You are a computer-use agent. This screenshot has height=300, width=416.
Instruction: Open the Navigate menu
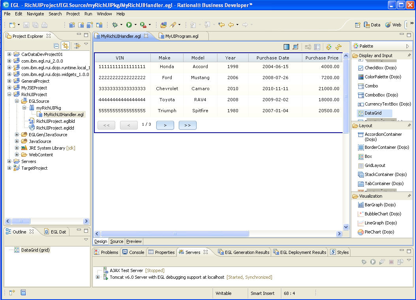click(x=35, y=14)
